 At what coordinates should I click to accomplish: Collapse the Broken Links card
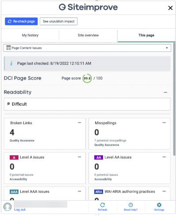(79, 123)
